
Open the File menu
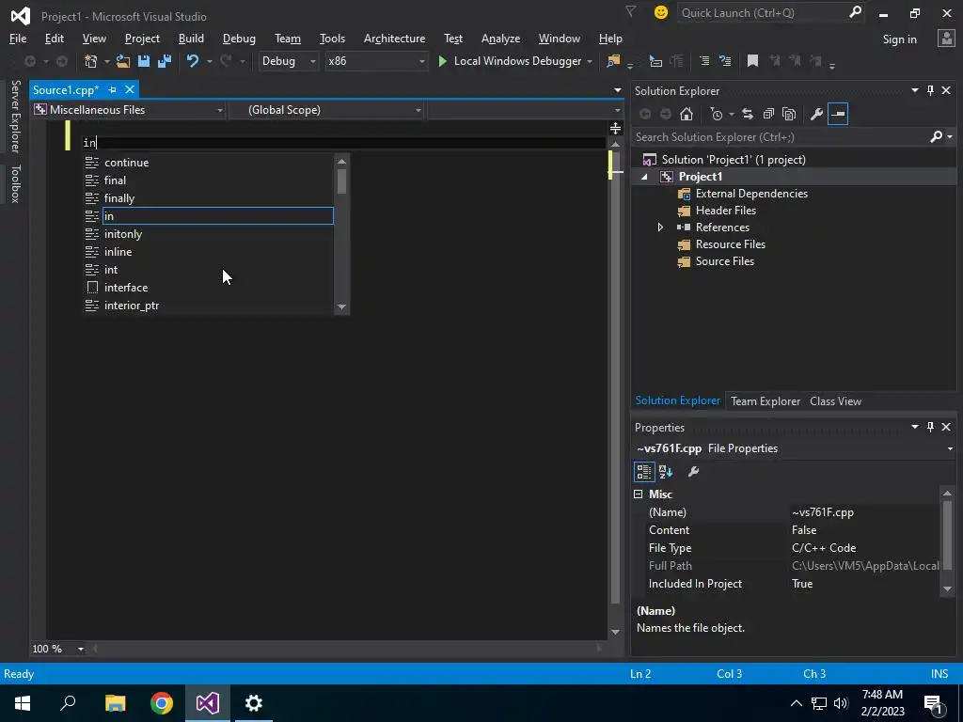[18, 39]
